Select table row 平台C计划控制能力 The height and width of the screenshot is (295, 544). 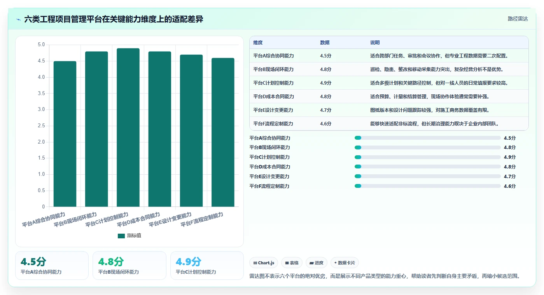click(x=389, y=83)
